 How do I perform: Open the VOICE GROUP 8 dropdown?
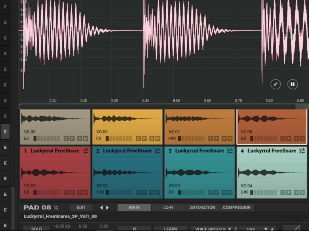click(x=211, y=229)
